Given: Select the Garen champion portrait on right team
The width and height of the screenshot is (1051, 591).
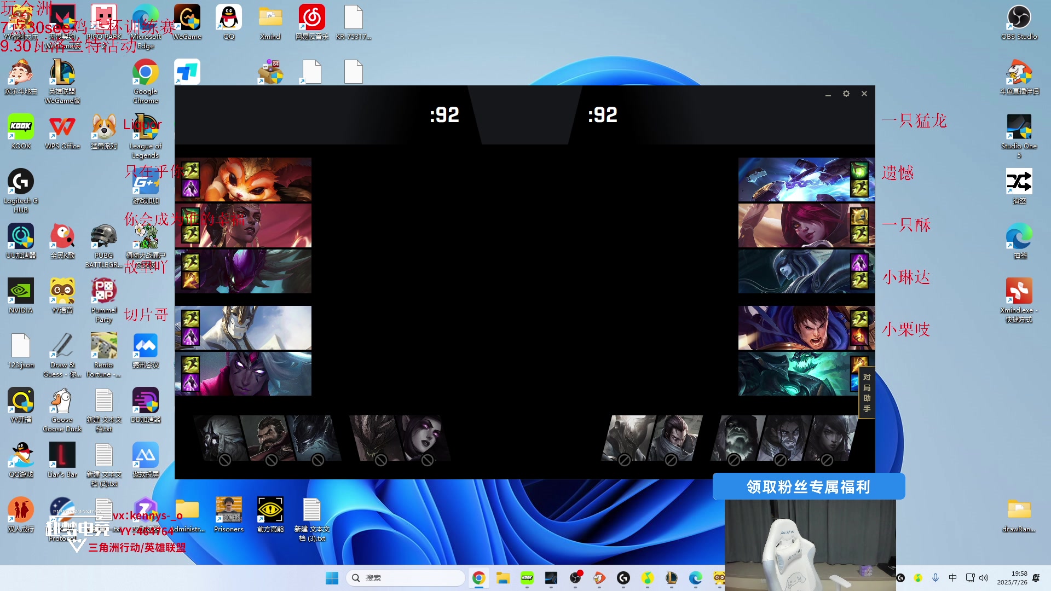Looking at the screenshot, I should pyautogui.click(x=806, y=328).
